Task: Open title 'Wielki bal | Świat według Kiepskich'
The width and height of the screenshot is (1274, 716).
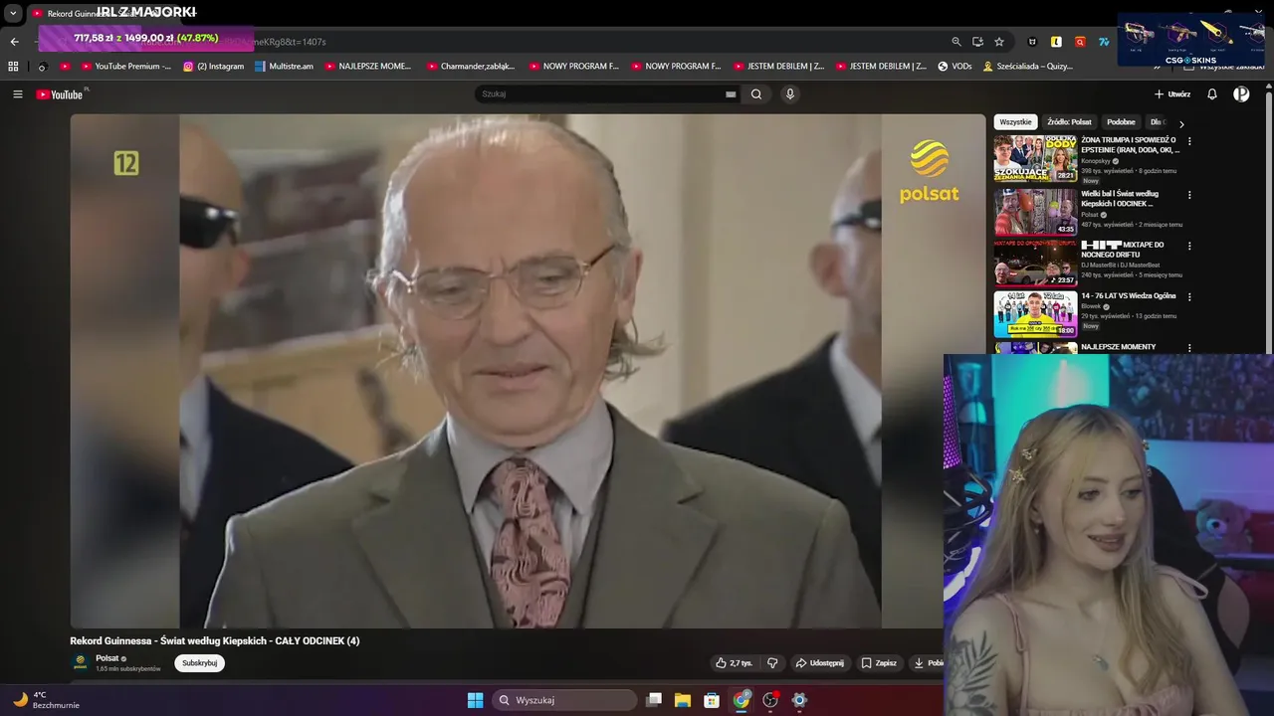Action: 1120,198
